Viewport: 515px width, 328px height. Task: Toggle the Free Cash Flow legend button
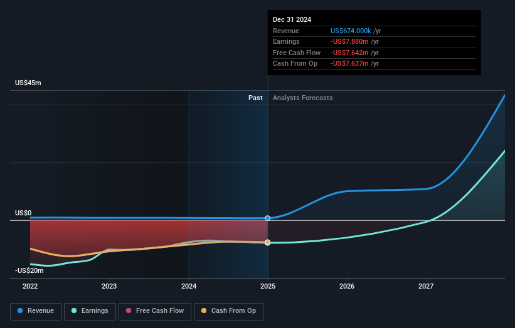[155, 311]
